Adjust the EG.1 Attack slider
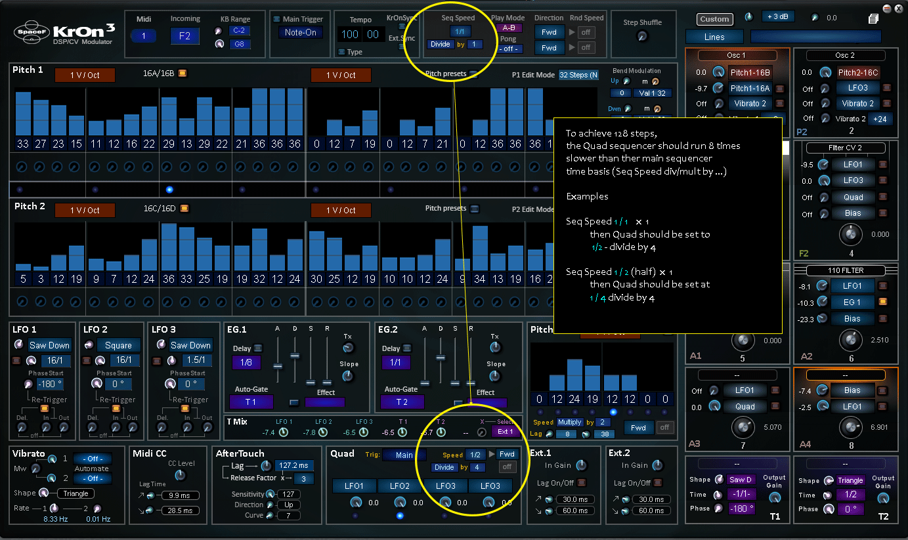 pos(278,365)
